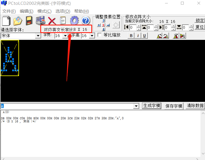This screenshot has width=205, height=160.
Task: Click the top edge matrix resize icon
Action: pyautogui.click(x=144, y=27)
